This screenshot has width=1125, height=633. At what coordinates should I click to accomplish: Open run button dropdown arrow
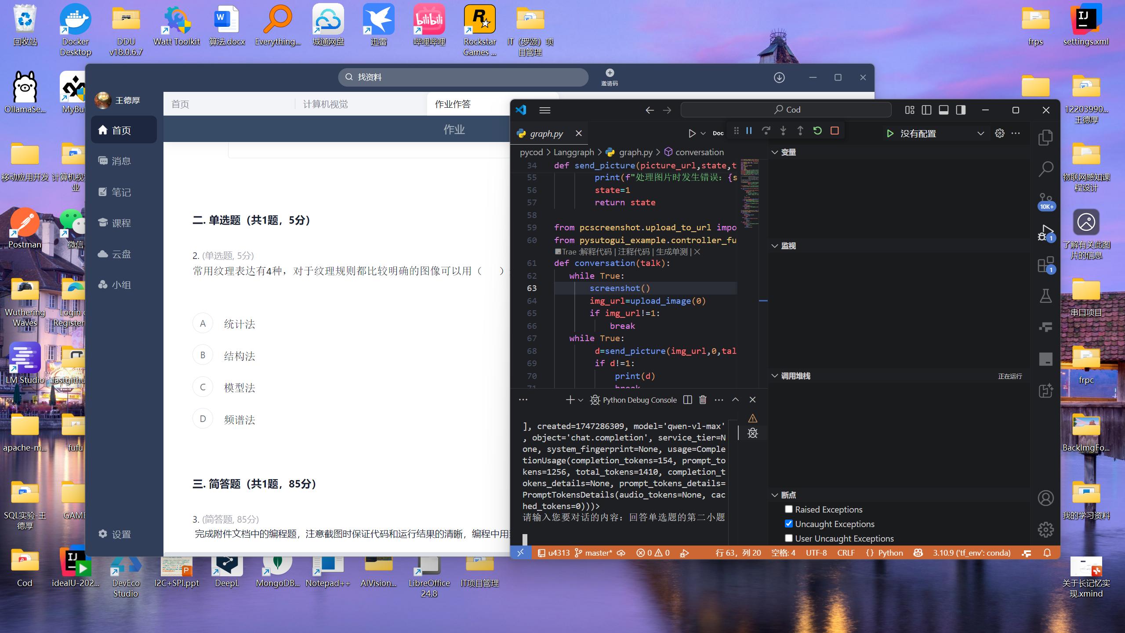703,133
